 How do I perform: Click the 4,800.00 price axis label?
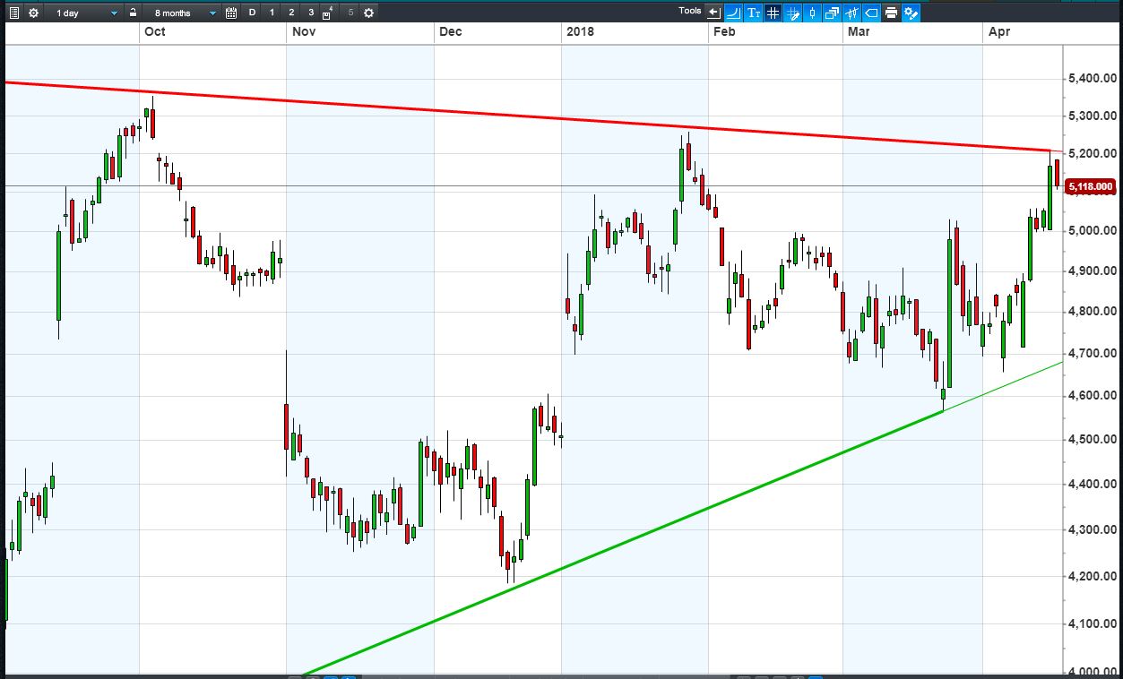[x=1093, y=312]
